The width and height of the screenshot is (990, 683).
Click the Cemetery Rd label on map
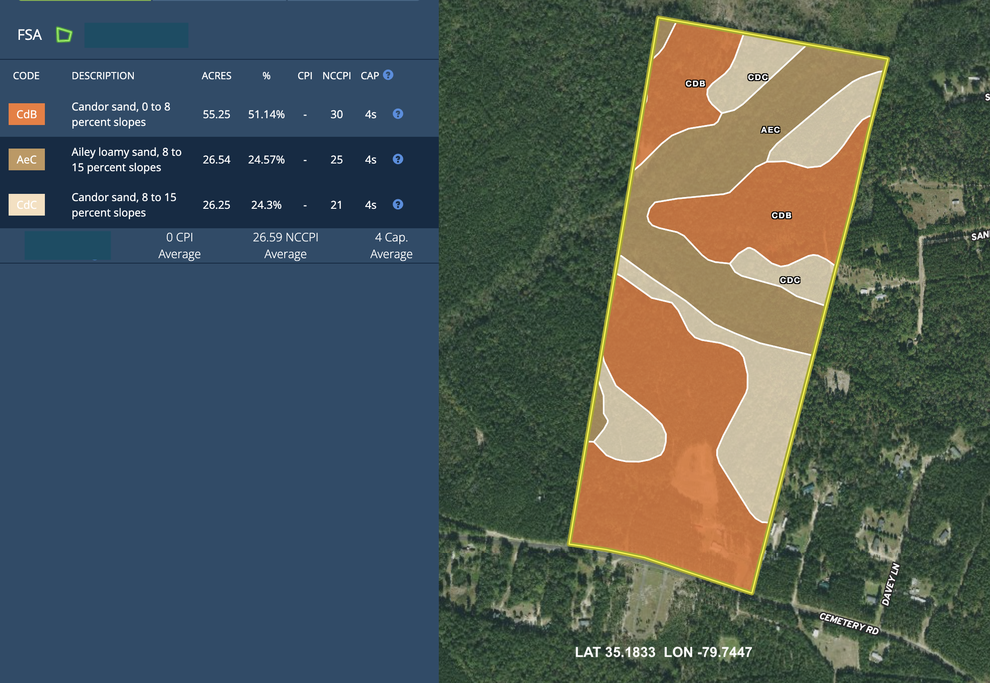pyautogui.click(x=849, y=624)
